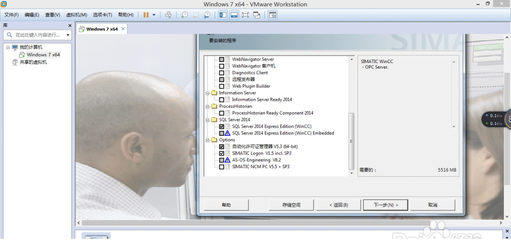Click the component list vertical scrollbar thumb
Viewport: 511px width, 248px height.
352,141
